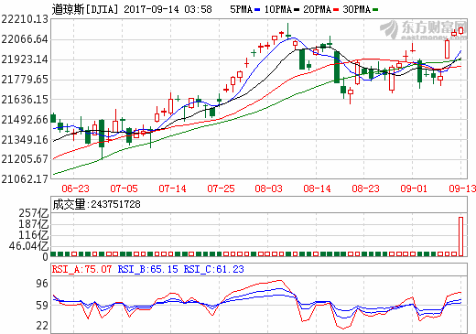Click the black 10PMA legend color marker
476x334 pixels.
coord(297,10)
